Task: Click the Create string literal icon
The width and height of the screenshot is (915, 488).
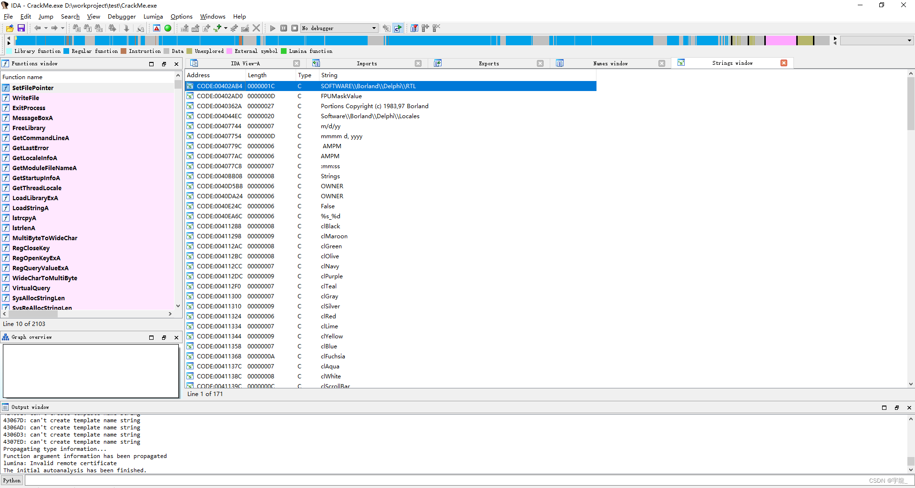Action: click(x=206, y=28)
